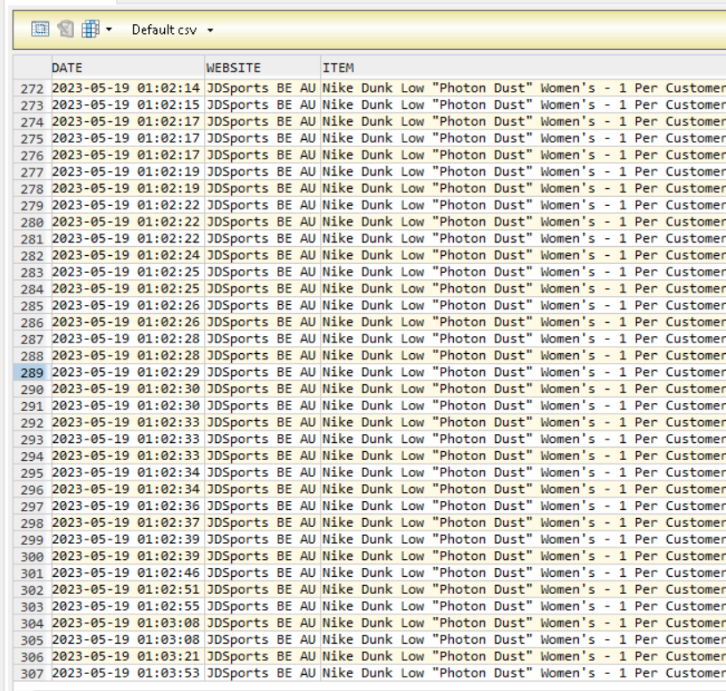Click date cell 2023-05-19 01:02:36
The image size is (726, 691).
(x=128, y=506)
